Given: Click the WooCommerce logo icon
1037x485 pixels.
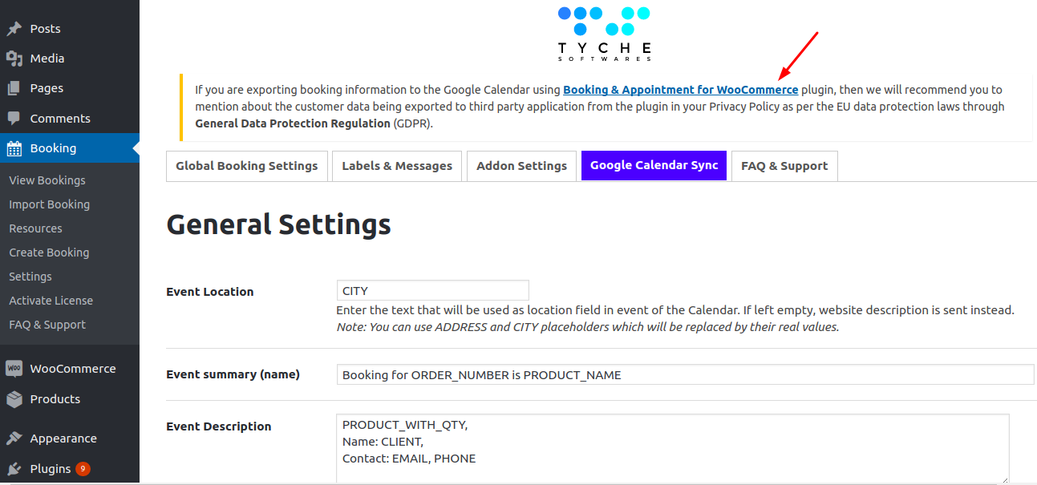Looking at the screenshot, I should pyautogui.click(x=14, y=369).
